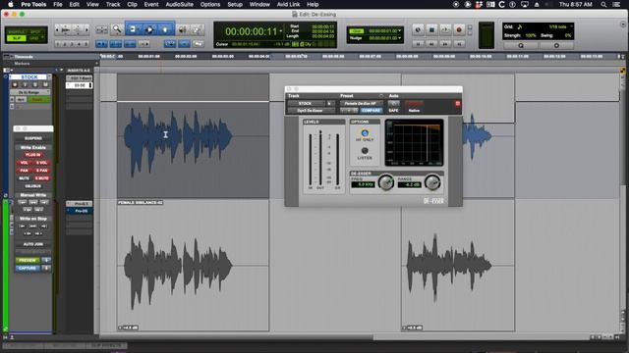This screenshot has width=629, height=353.
Task: Click the main counter time display
Action: click(252, 31)
